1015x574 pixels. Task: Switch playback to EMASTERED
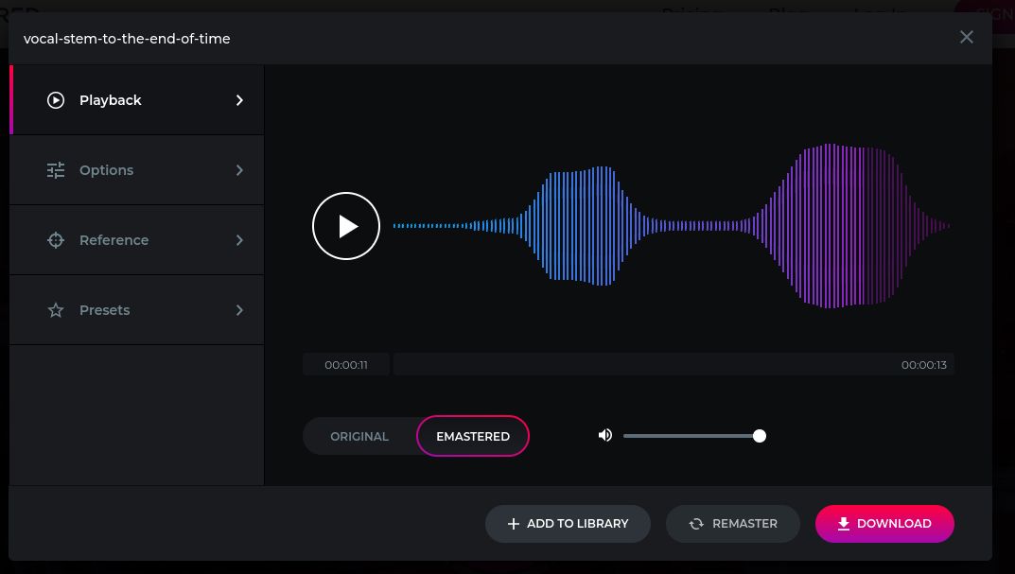473,436
